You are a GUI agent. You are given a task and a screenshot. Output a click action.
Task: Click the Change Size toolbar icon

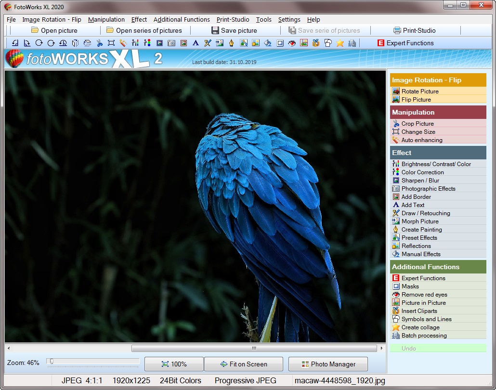coord(111,43)
